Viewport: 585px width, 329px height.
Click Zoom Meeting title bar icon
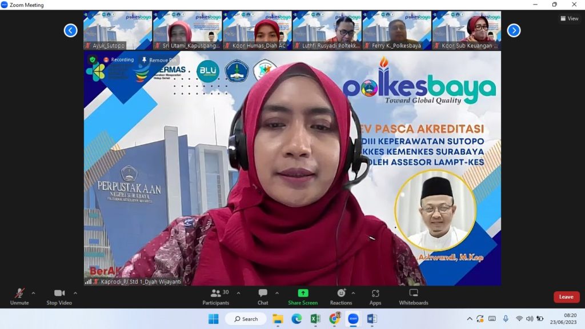(4, 5)
